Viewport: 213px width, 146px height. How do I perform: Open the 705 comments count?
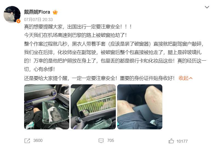(110, 141)
